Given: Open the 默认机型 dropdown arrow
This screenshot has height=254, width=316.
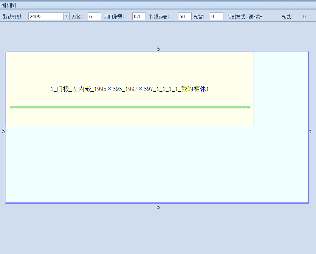Looking at the screenshot, I should tap(67, 16).
